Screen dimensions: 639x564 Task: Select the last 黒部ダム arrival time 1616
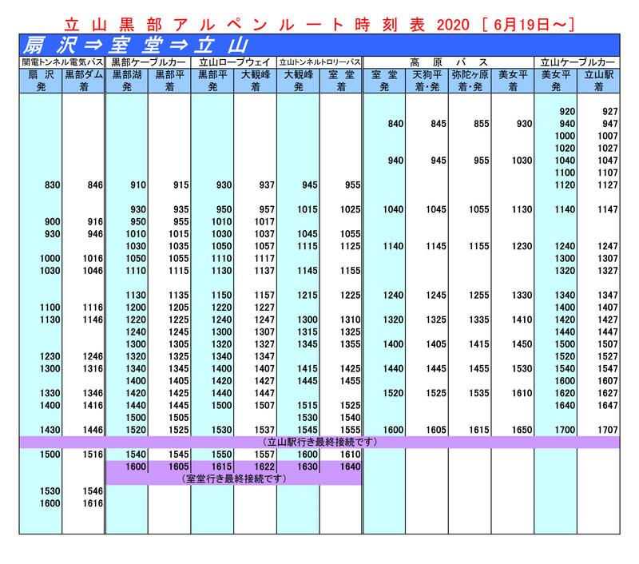coord(93,503)
